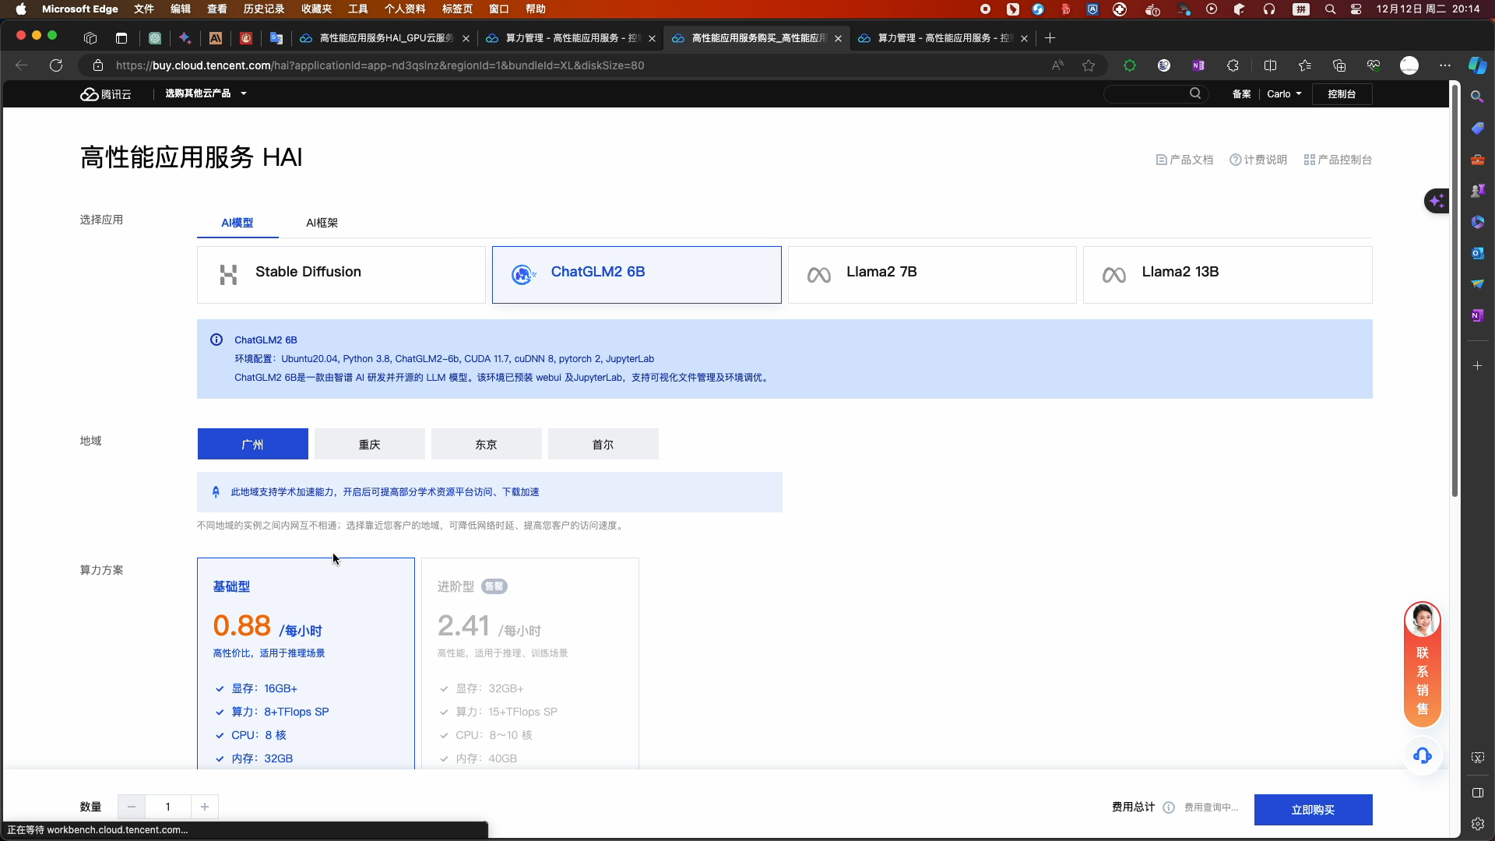This screenshot has width=1495, height=841.
Task: Open the customer support headset icon
Action: 1423,755
